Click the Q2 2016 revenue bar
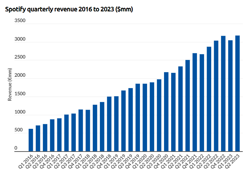Screen dimensions: 247x175 click(38, 138)
